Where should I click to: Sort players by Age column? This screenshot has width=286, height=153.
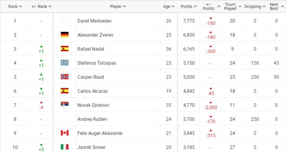coord(169,7)
